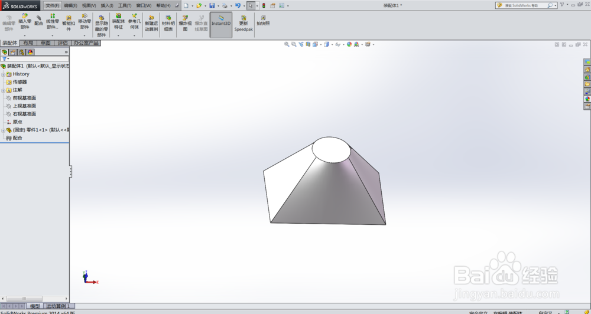The image size is (591, 314).
Task: Switch to the 草图 tab
Action: (46, 43)
